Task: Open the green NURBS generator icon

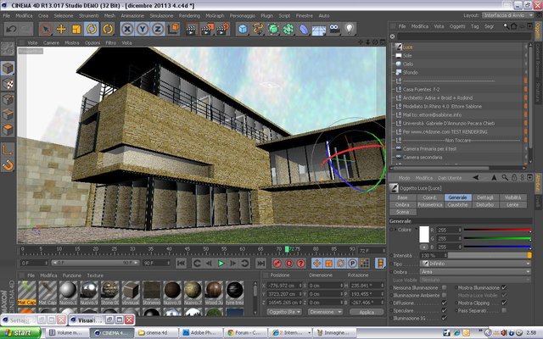Action: coord(273,30)
